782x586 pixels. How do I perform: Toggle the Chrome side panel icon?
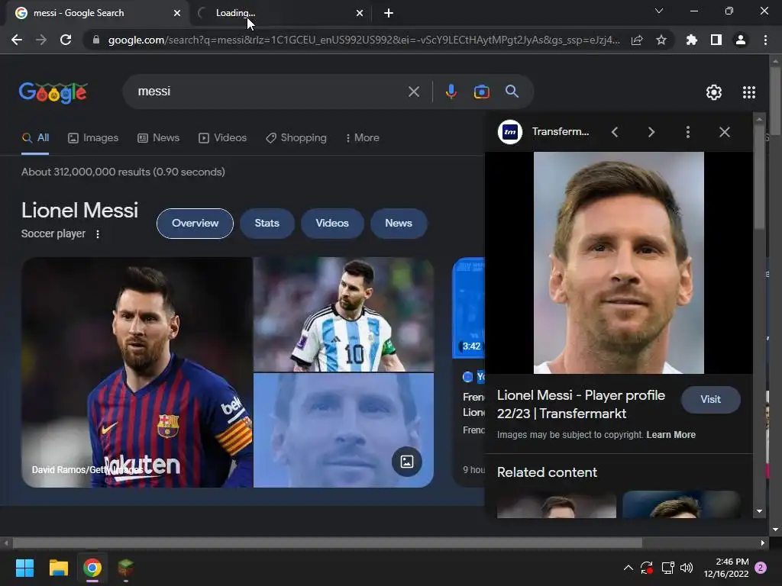(716, 40)
